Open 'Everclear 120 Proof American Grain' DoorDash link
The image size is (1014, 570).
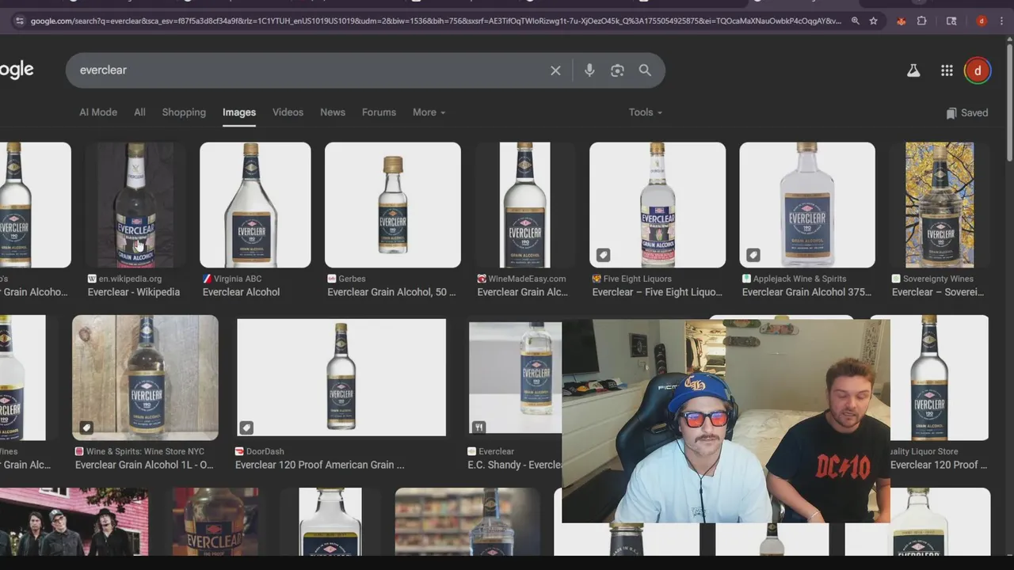tap(320, 465)
